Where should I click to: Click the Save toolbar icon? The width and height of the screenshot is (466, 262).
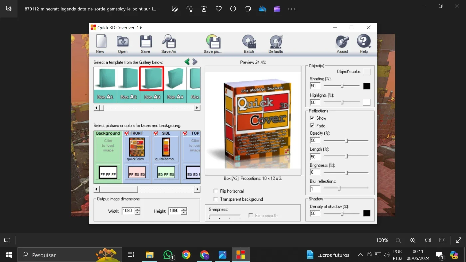(146, 44)
